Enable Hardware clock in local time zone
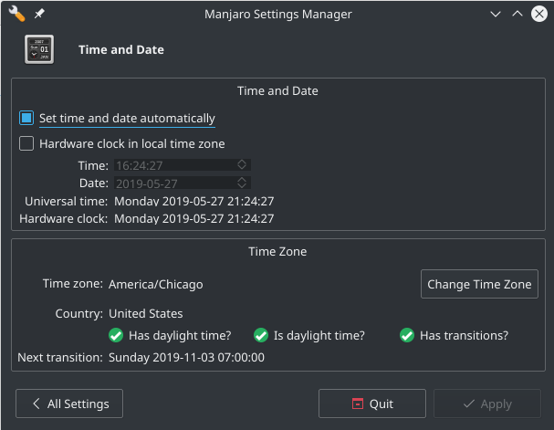 [26, 144]
